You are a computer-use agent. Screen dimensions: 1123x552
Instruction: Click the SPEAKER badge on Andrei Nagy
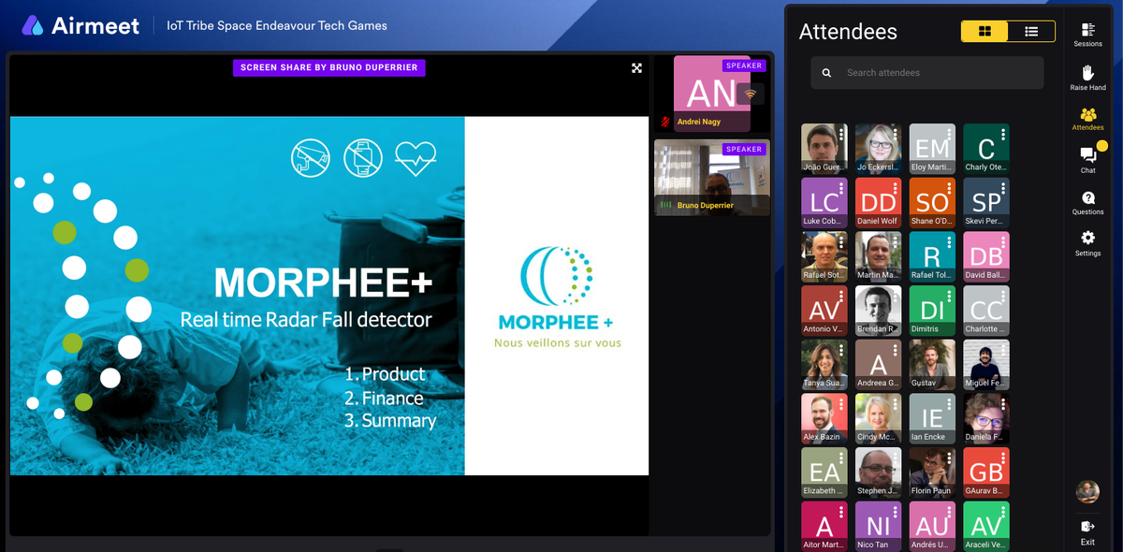click(x=744, y=65)
